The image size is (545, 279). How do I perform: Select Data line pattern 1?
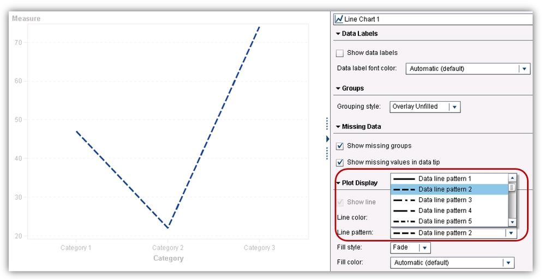450,179
